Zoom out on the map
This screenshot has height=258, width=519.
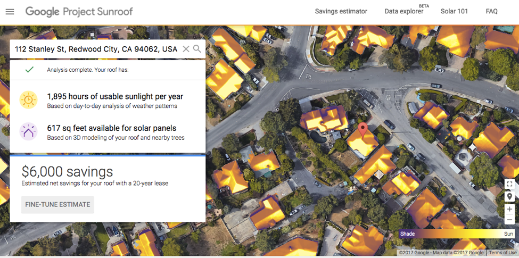(509, 220)
